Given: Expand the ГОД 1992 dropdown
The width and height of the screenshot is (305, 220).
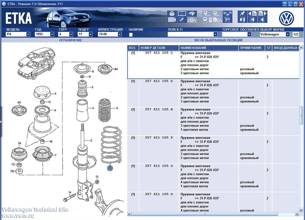Looking at the screenshot, I should tap(52, 34).
